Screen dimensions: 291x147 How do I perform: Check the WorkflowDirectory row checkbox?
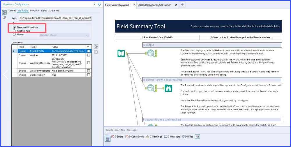click(x=89, y=63)
